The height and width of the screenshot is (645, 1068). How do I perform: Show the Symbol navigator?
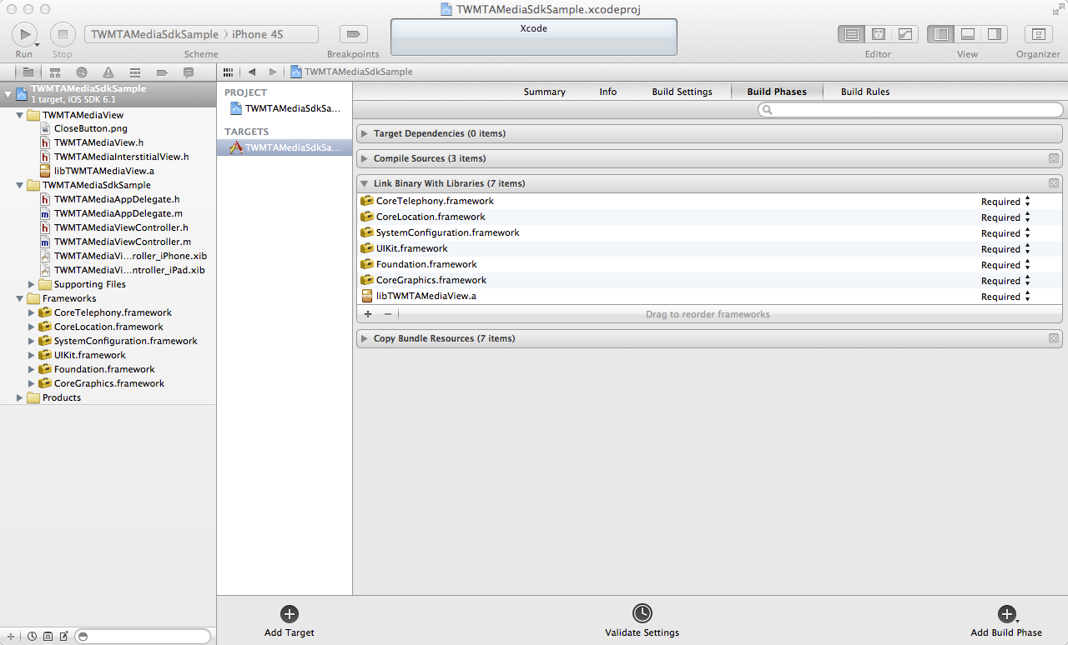55,72
